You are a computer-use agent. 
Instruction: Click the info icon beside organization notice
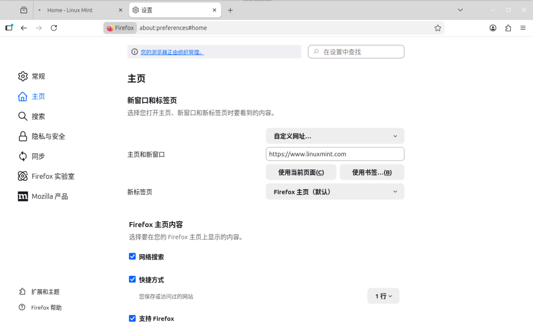tap(135, 52)
